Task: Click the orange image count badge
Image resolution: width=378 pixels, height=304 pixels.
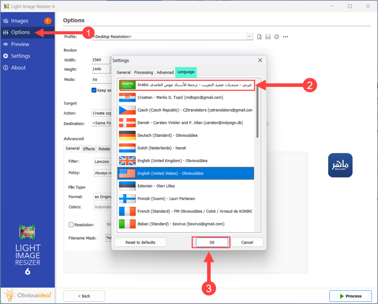Action: tap(48, 21)
